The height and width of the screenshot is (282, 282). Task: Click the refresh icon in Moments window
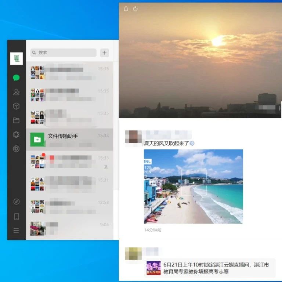pyautogui.click(x=135, y=9)
